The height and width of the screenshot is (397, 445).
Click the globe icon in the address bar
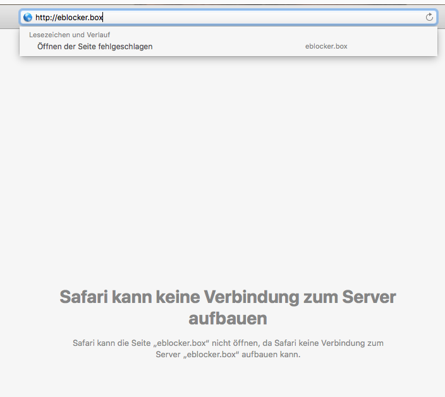(x=28, y=17)
